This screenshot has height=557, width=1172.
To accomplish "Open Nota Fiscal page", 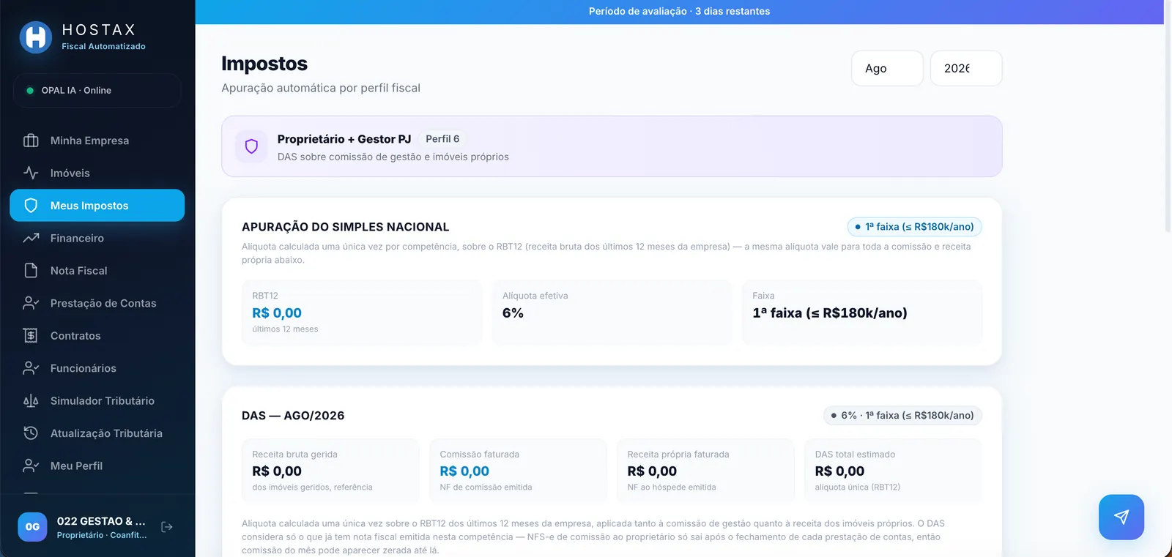I will tap(97, 271).
